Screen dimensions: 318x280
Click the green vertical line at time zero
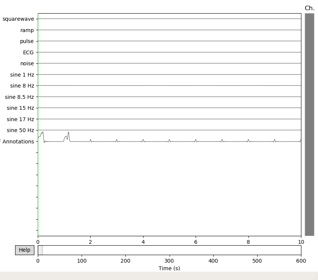(38, 125)
